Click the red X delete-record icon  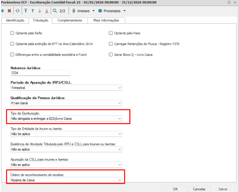(x=9, y=11)
